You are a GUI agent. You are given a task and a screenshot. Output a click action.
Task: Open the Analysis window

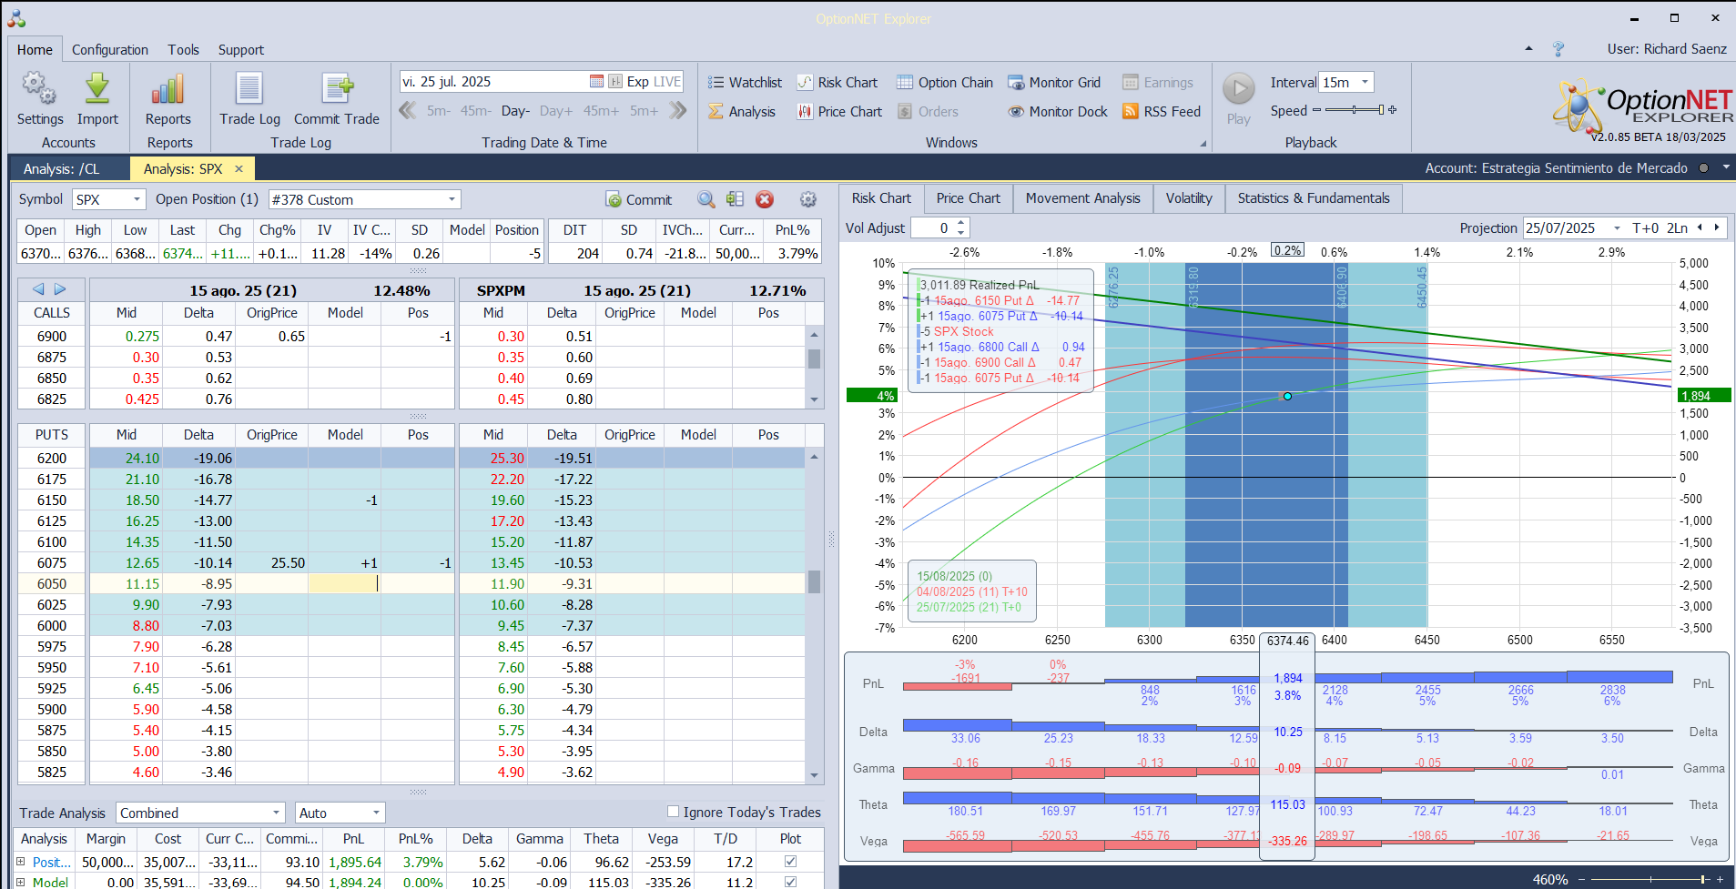(742, 111)
